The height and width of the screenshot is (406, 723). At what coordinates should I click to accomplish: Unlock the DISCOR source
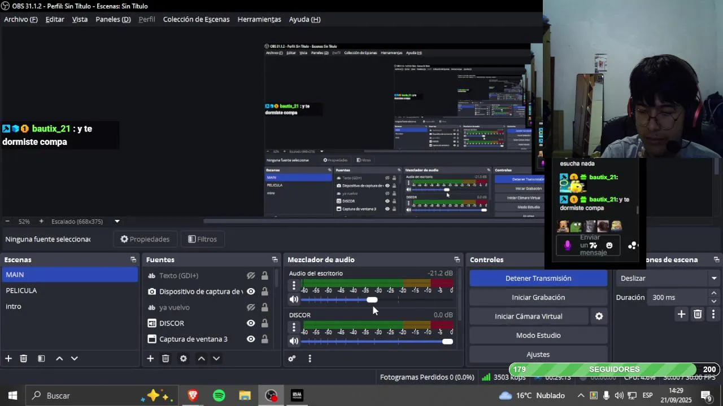point(264,323)
